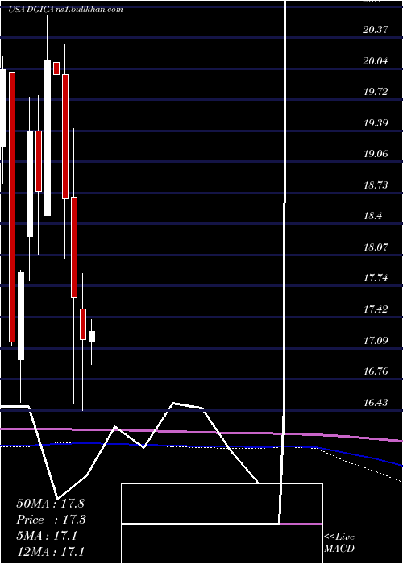Click the 20.37 price axis label
Screen dimensions: 403x564
click(376, 30)
